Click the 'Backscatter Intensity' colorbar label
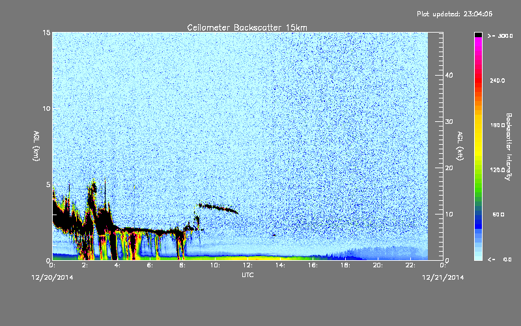Viewport: 521px width, 326px height. pos(509,147)
